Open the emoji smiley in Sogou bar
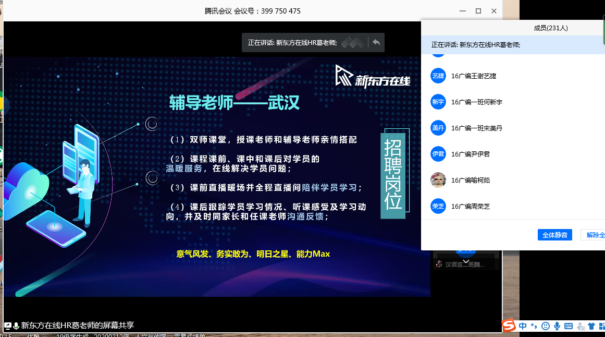 [545, 326]
